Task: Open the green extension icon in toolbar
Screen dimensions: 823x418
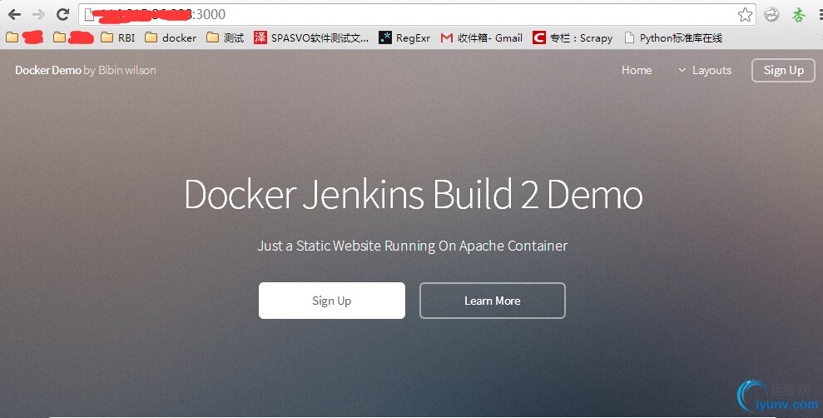Action: point(798,15)
